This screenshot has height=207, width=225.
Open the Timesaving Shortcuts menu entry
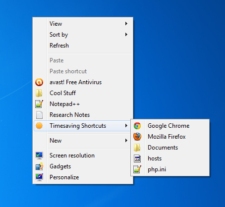tap(82, 126)
